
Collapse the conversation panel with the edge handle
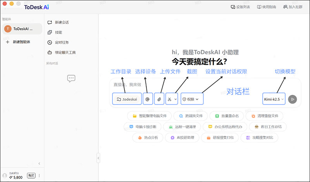[98, 158]
